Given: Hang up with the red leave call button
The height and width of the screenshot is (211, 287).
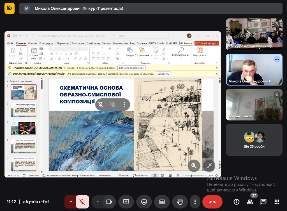Looking at the screenshot, I should (212, 202).
